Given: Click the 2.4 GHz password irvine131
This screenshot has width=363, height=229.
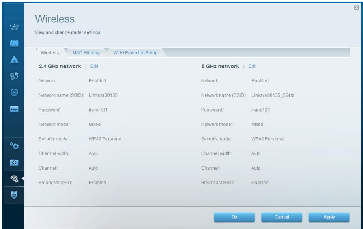Looking at the screenshot, I should click(98, 110).
